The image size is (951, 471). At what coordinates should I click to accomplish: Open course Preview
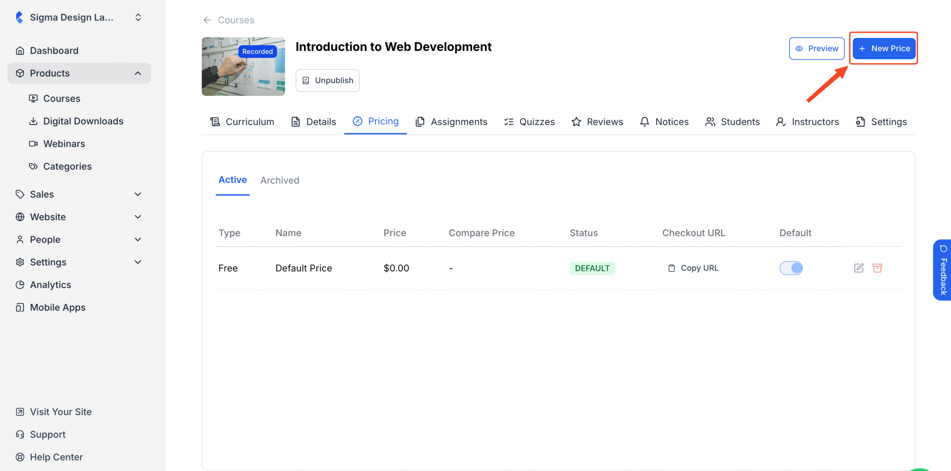tap(817, 48)
